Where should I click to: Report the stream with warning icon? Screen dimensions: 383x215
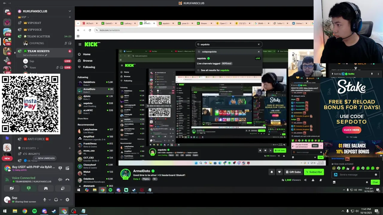tap(313, 180)
